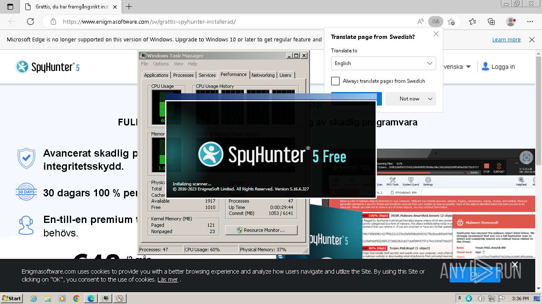Open Task Manager View menu
Image resolution: width=542 pixels, height=304 pixels.
pyautogui.click(x=178, y=64)
